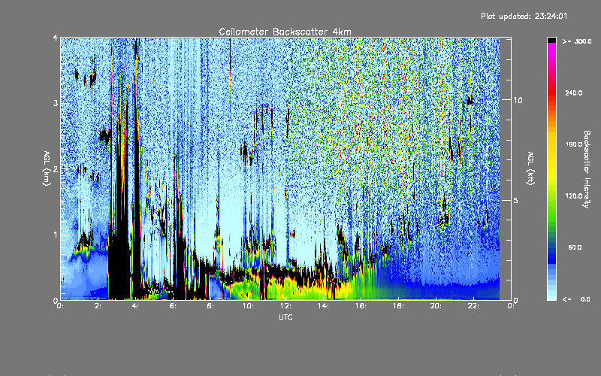
Task: Click the colorbar '>= 300.0' label
Action: tap(576, 41)
